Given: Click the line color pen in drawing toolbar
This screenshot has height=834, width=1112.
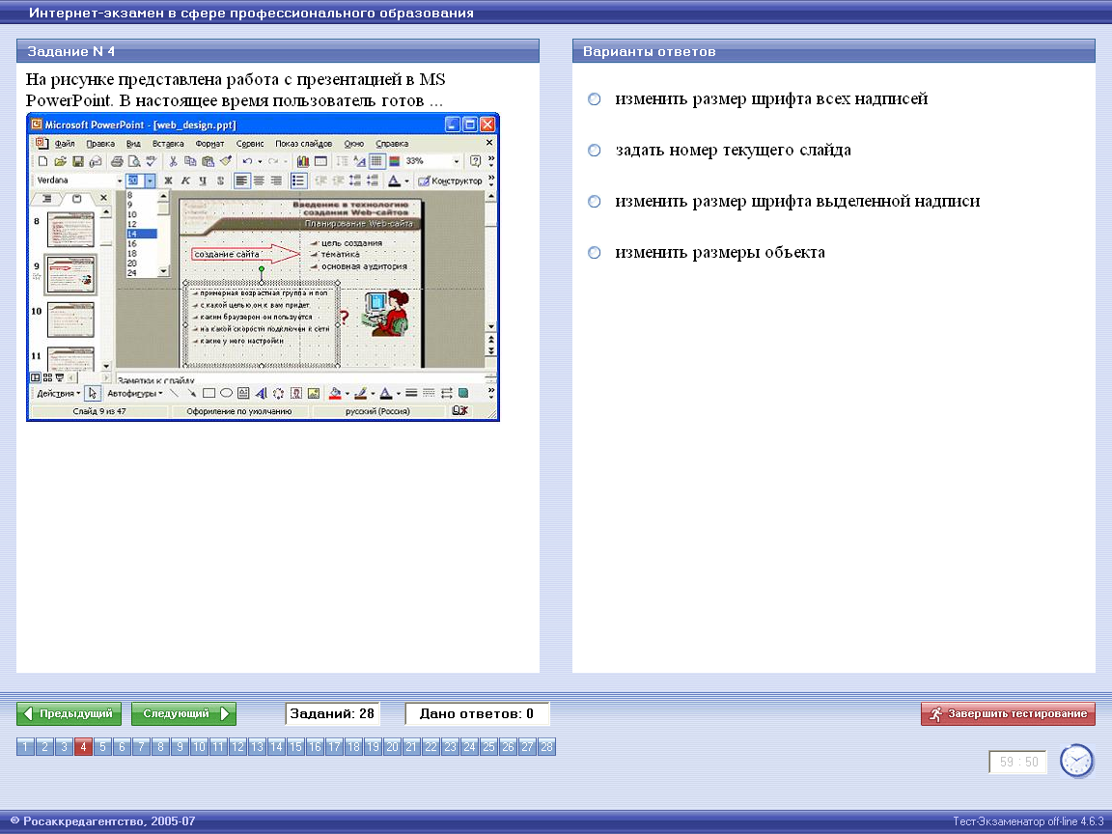Looking at the screenshot, I should [x=361, y=394].
